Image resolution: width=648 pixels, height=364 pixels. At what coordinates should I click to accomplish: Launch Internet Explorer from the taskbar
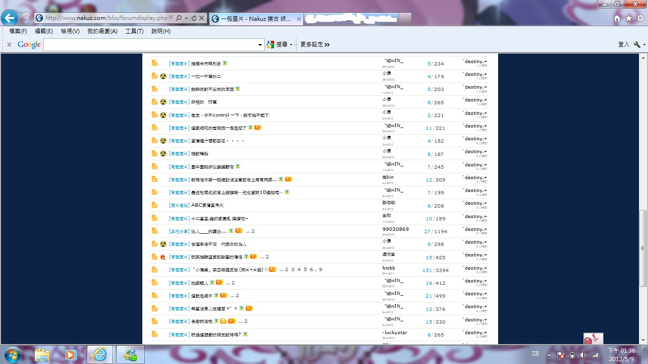pyautogui.click(x=100, y=354)
